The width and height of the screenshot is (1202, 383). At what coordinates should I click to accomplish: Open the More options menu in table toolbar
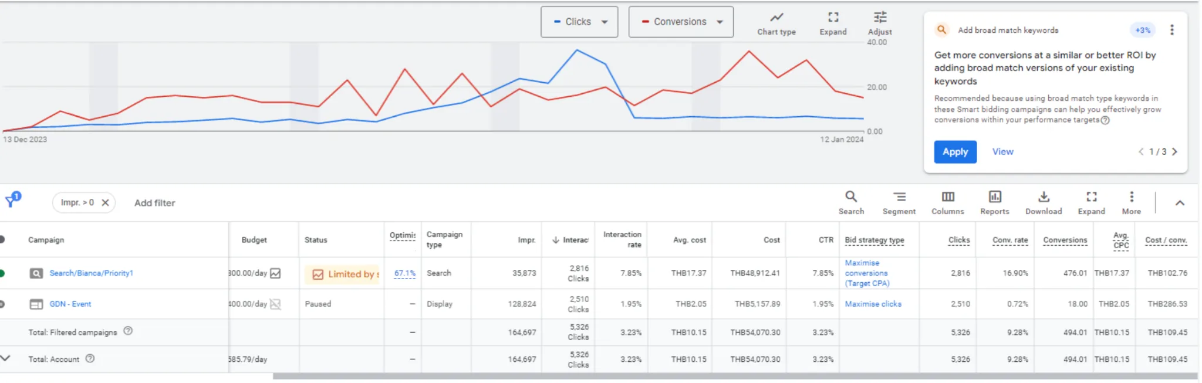(1132, 203)
